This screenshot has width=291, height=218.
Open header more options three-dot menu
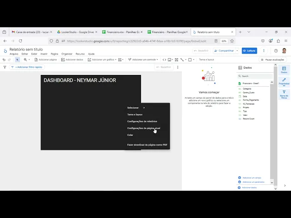pos(264,50)
